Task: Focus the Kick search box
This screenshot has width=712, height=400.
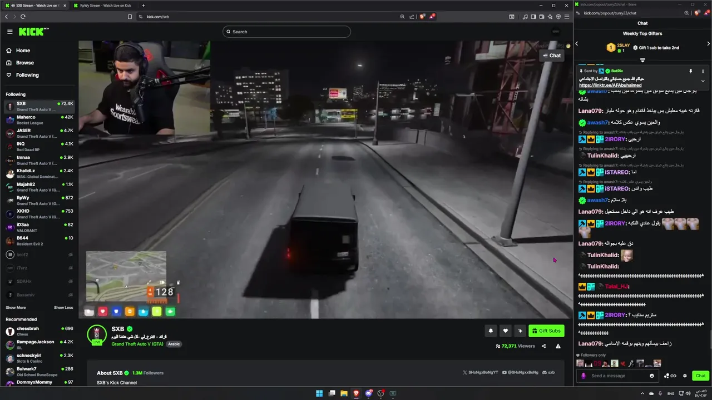Action: tap(286, 32)
